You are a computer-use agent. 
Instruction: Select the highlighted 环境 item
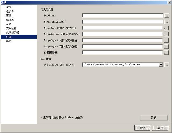click(19, 37)
